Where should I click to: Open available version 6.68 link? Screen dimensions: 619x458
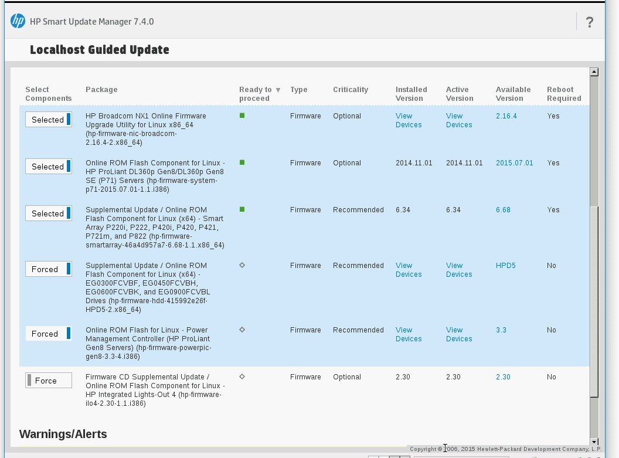point(503,210)
